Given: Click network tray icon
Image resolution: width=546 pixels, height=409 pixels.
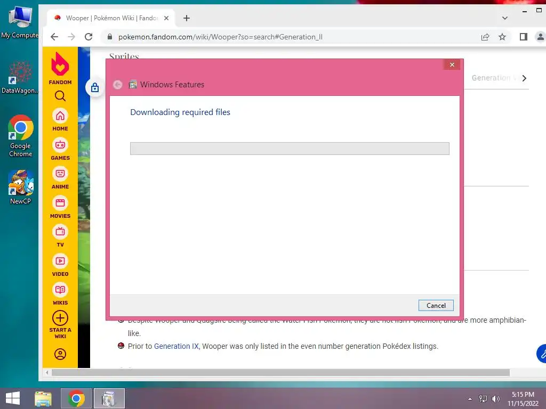Looking at the screenshot, I should (x=483, y=399).
